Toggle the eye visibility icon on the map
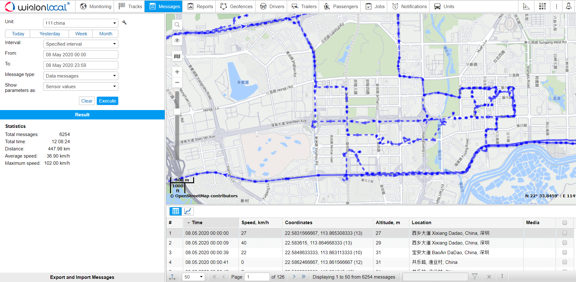 pyautogui.click(x=177, y=40)
